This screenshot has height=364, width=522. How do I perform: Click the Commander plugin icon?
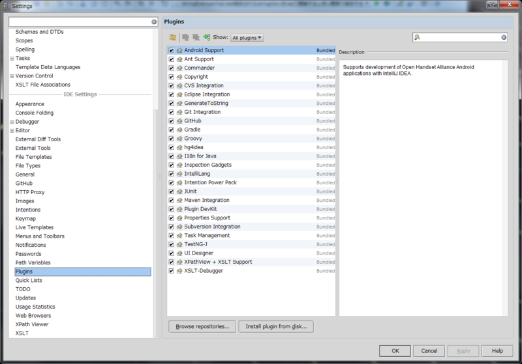tap(179, 68)
